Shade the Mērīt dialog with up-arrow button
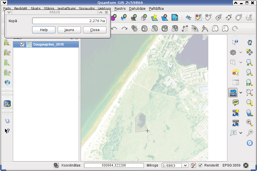257x171 pixels. click(101, 12)
